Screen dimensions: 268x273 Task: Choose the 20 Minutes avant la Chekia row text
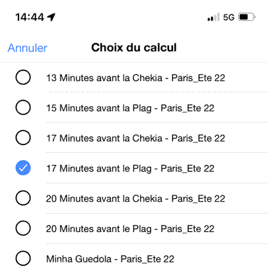135,198
